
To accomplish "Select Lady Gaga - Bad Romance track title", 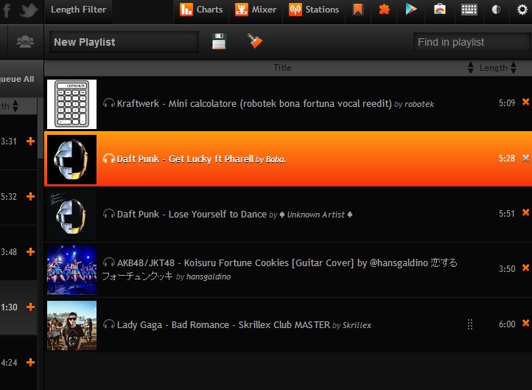I will coord(223,325).
